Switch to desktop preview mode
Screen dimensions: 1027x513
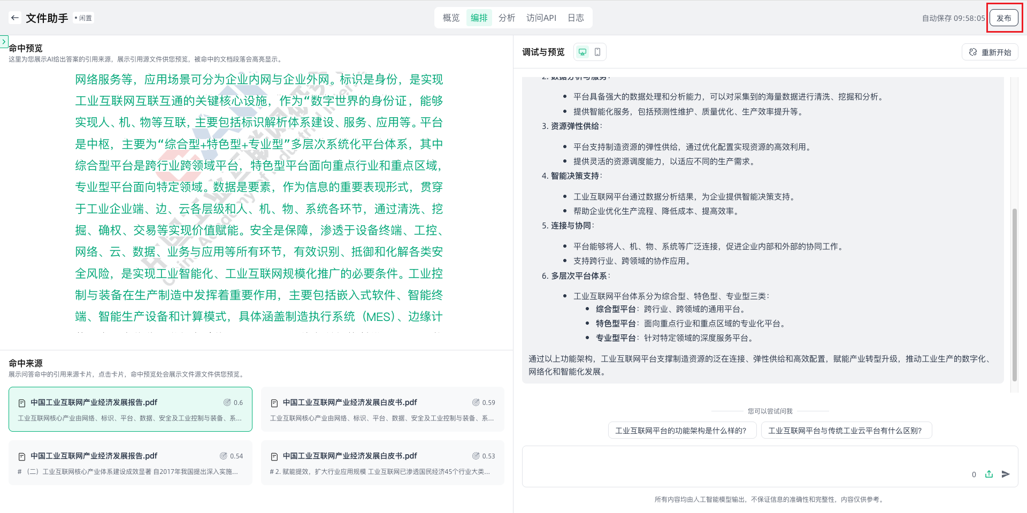click(583, 52)
